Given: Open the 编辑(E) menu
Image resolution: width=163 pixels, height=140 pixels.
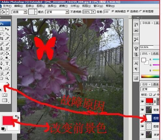Looking at the screenshot, I should [x=19, y=6].
